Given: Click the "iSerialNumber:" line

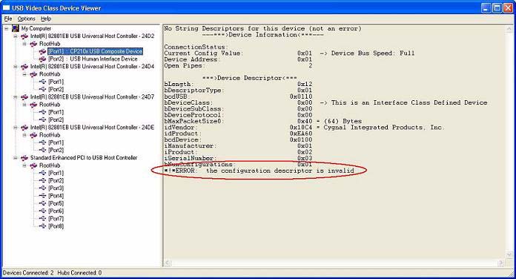Looking at the screenshot, I should (238, 159).
